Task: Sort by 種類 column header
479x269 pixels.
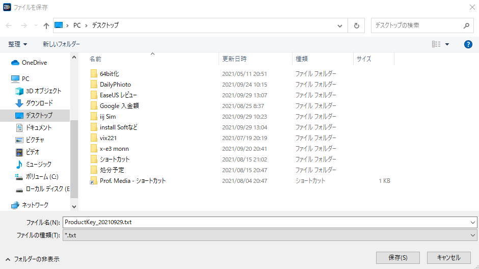Action: point(302,59)
